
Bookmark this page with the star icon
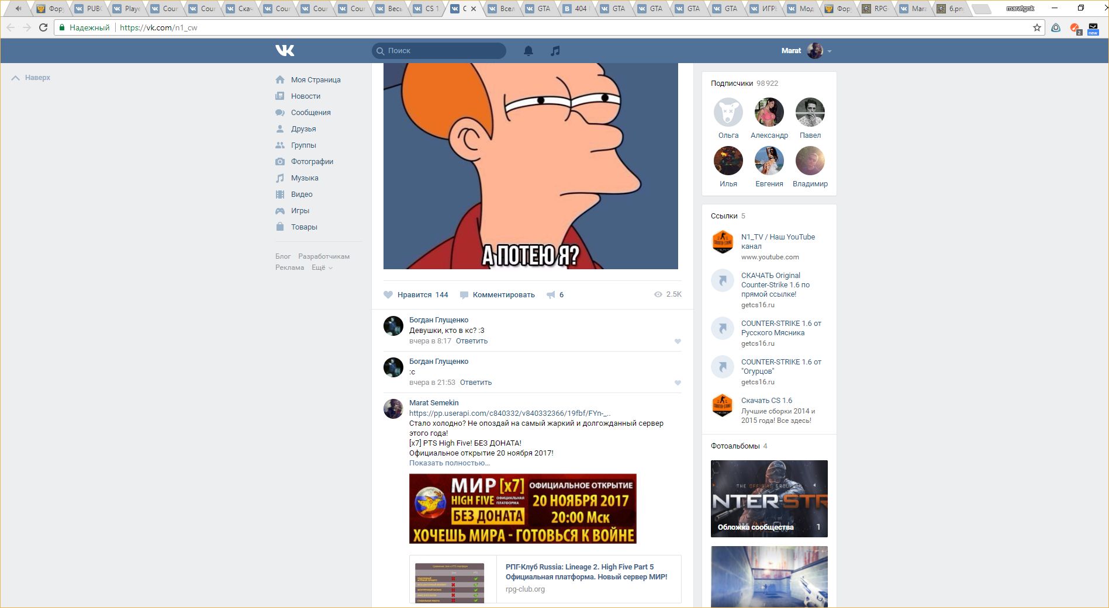point(1037,27)
